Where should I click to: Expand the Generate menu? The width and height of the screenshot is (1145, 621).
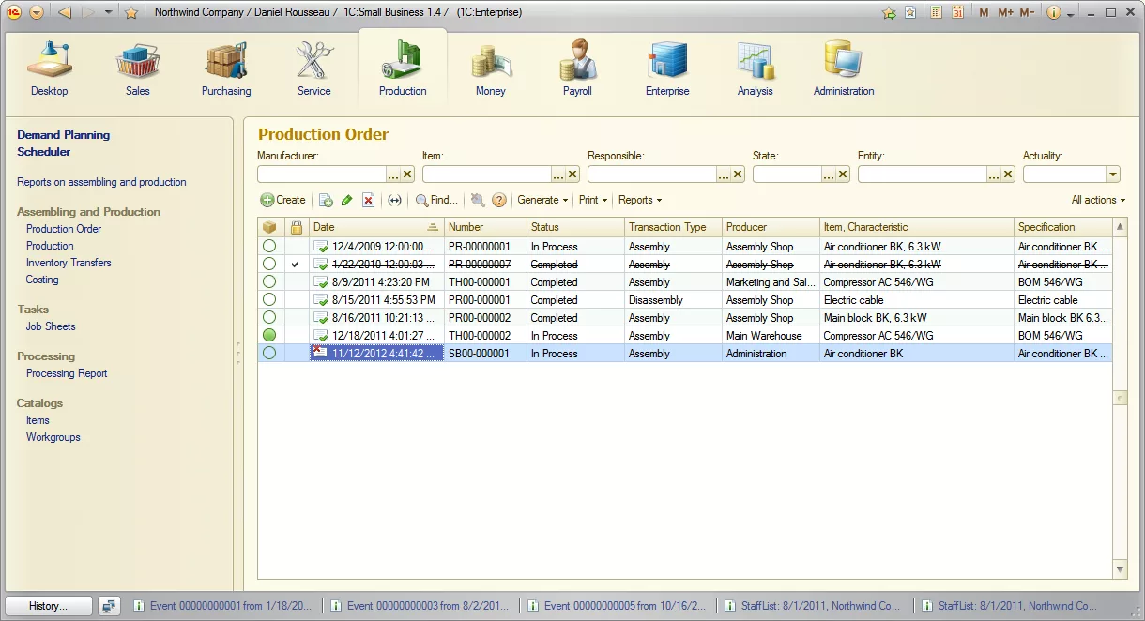click(x=543, y=200)
